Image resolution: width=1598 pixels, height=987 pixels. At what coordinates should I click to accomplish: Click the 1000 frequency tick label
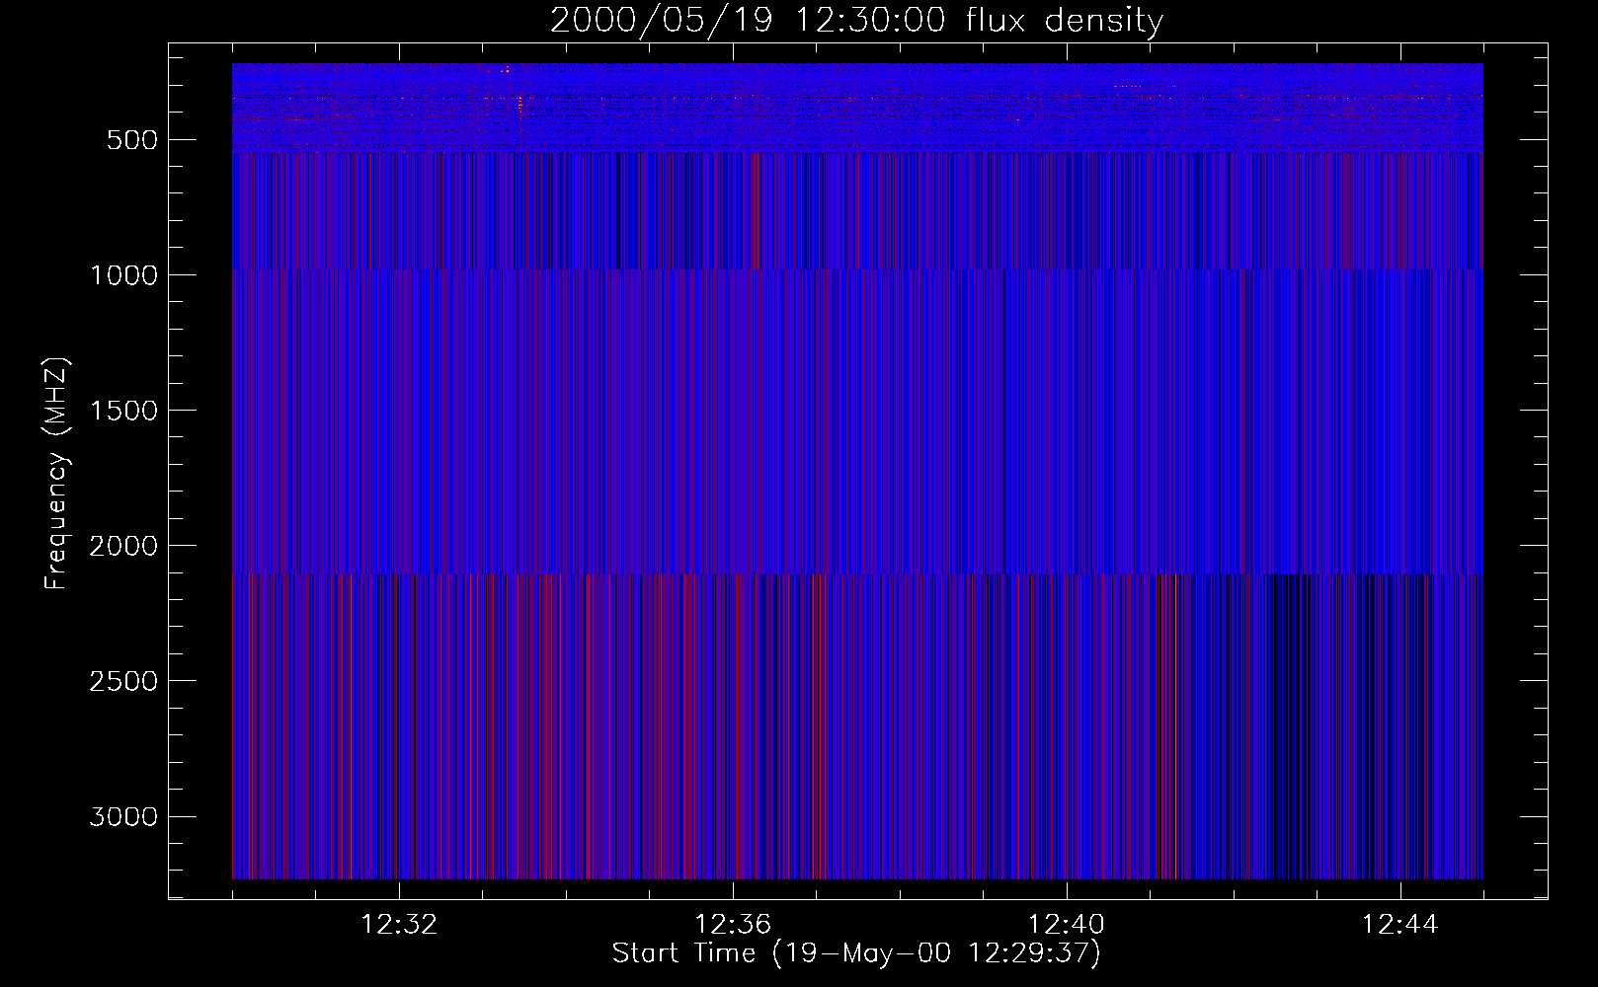[x=123, y=275]
